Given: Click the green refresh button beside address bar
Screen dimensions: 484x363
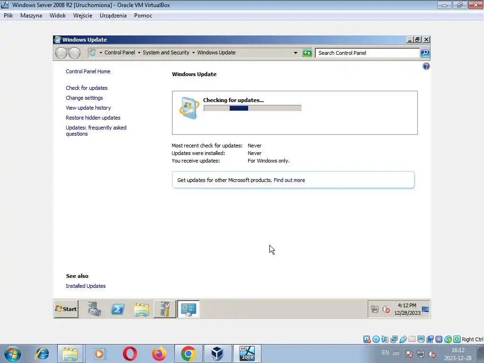Looking at the screenshot, I should tap(307, 53).
